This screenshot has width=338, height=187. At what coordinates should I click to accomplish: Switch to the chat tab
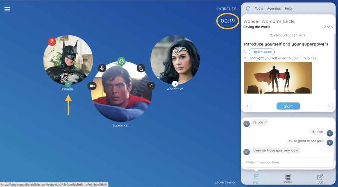click(x=256, y=179)
